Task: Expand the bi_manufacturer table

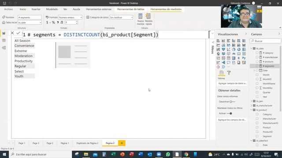Action: 252,105
